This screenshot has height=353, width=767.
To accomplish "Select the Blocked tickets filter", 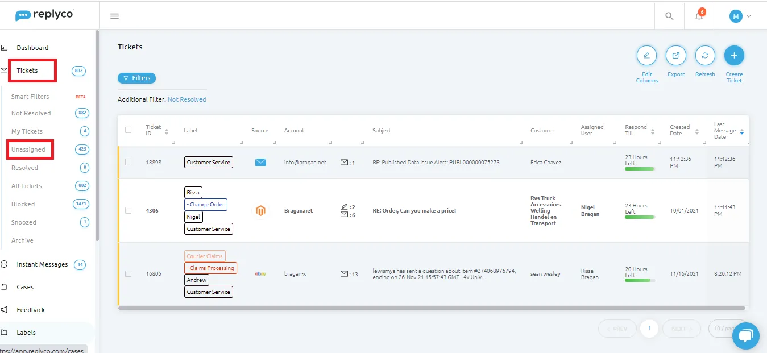I will click(23, 204).
